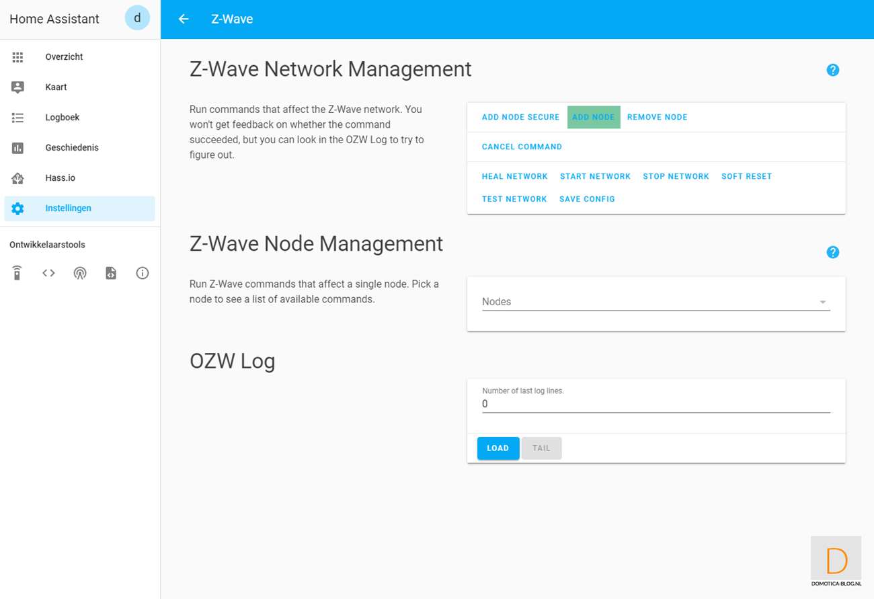Click the Geschiedenis chart icon

(18, 148)
